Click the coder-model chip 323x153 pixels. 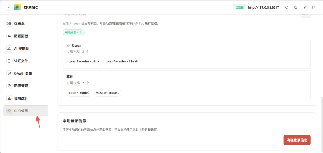(79, 93)
